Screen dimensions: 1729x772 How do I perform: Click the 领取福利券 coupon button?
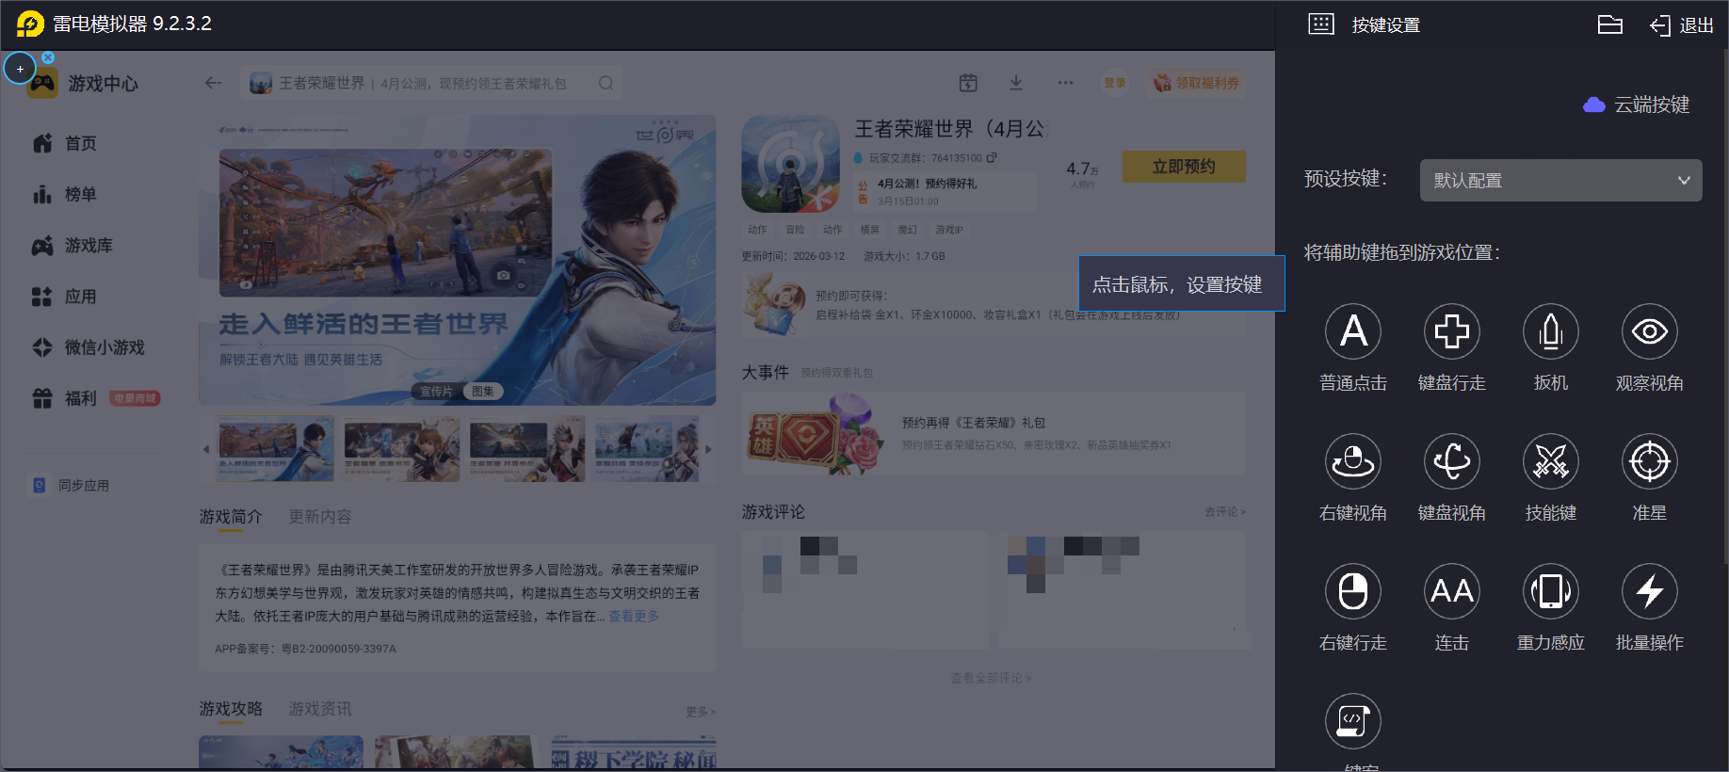pos(1197,83)
